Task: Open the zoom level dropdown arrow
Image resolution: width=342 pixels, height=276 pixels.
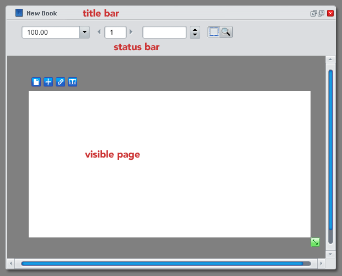Action: (x=84, y=33)
